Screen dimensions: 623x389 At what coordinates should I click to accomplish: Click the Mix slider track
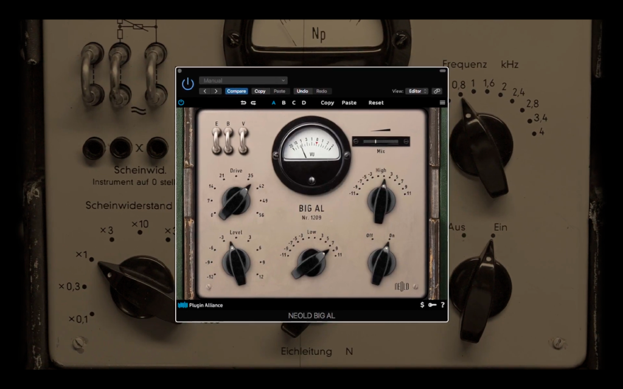tap(381, 141)
